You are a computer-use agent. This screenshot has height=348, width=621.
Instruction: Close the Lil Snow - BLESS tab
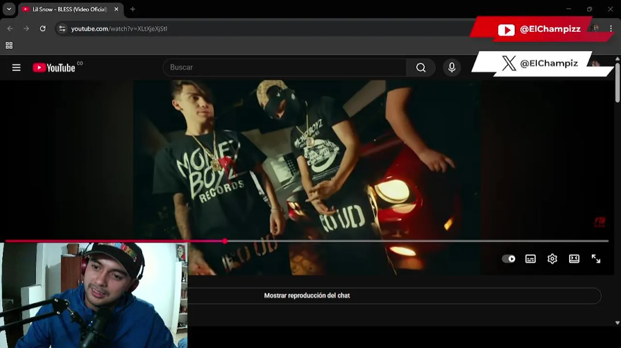point(116,9)
